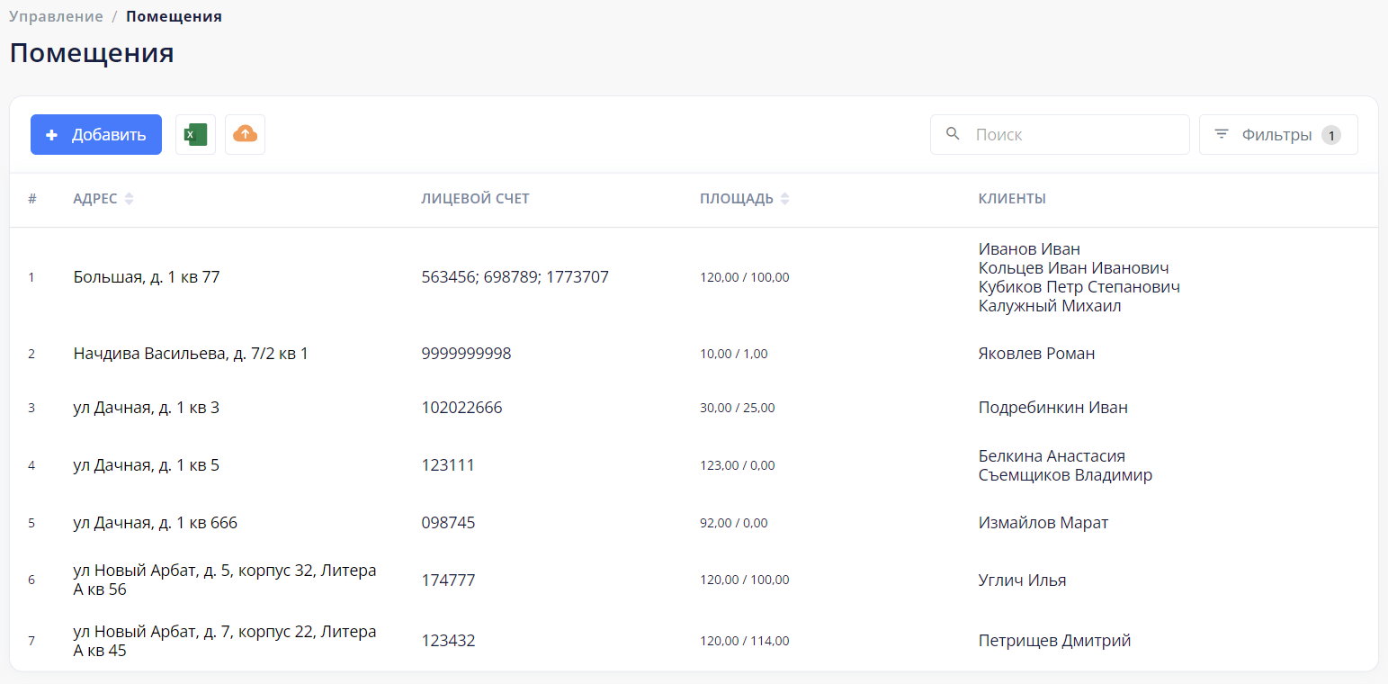
Task: Sort the table by Адрес column
Action: tap(103, 199)
